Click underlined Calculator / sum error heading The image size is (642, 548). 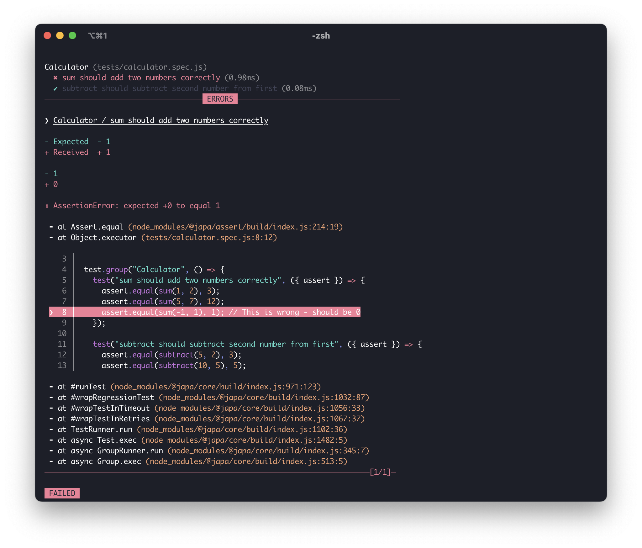(161, 120)
